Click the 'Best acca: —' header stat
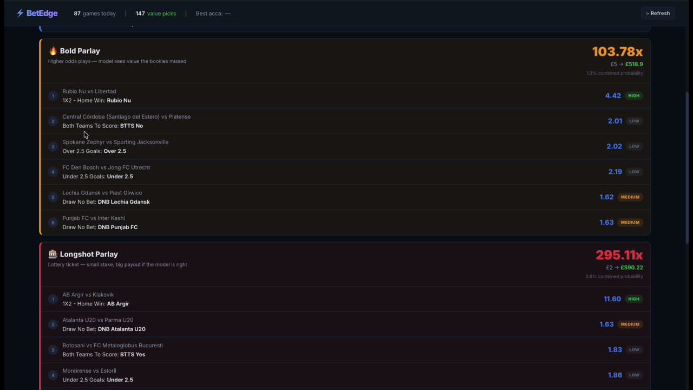Screen dimensions: 693x390 click(213, 14)
